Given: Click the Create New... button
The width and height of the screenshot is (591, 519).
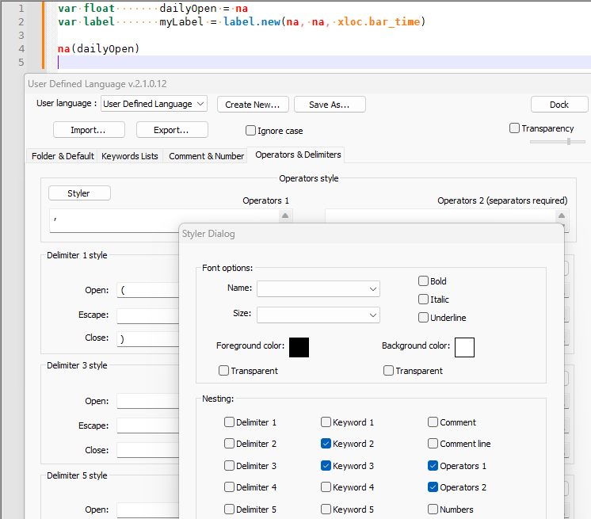Looking at the screenshot, I should coord(253,105).
